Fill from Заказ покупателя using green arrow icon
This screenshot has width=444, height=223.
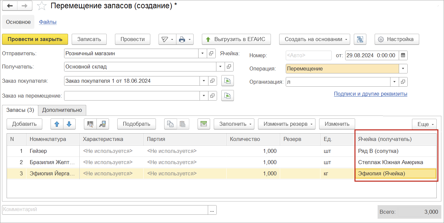point(228,81)
